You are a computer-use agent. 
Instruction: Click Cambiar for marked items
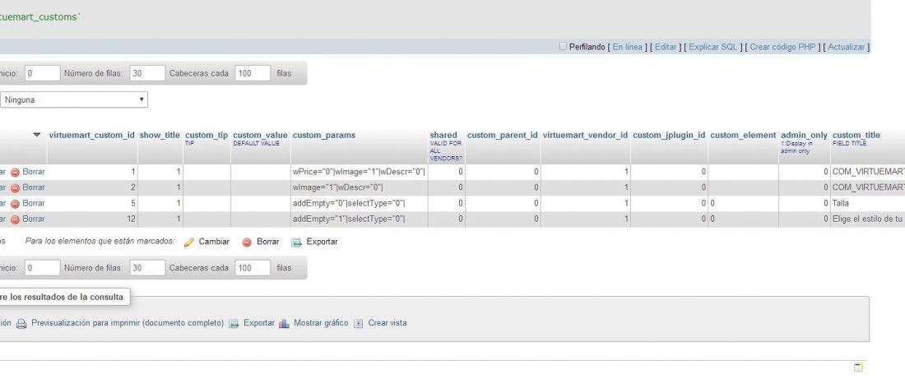214,242
